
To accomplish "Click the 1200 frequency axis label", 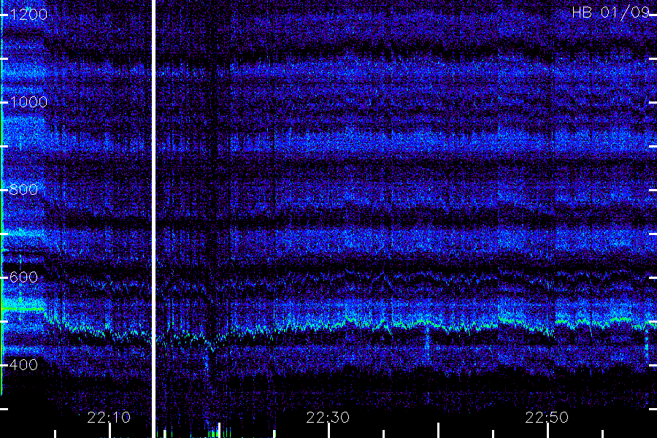I will point(28,15).
